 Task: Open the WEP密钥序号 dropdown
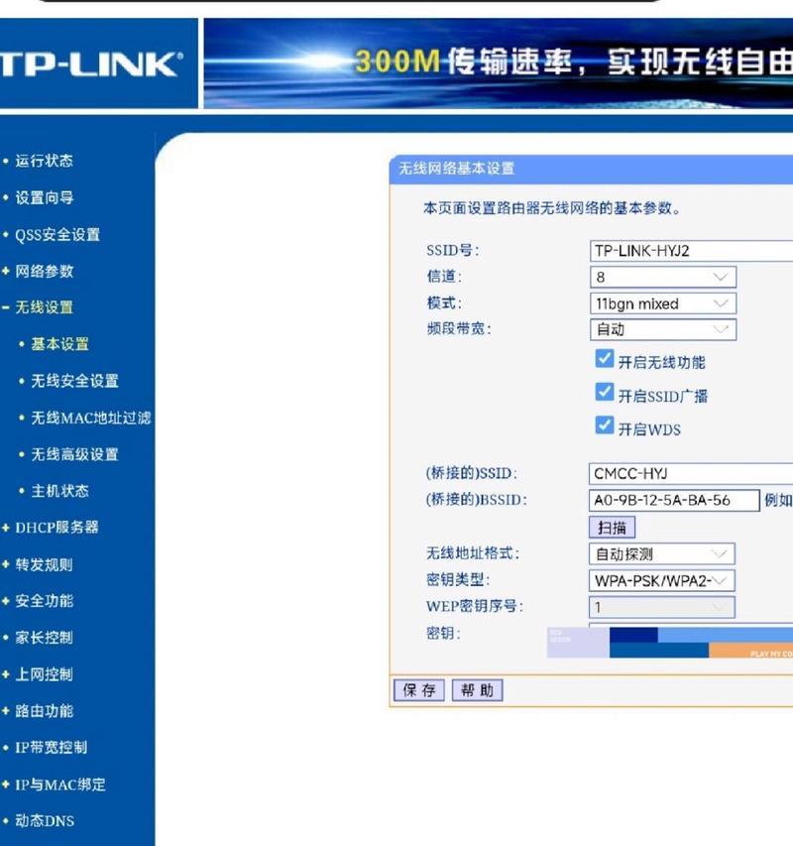coord(661,608)
